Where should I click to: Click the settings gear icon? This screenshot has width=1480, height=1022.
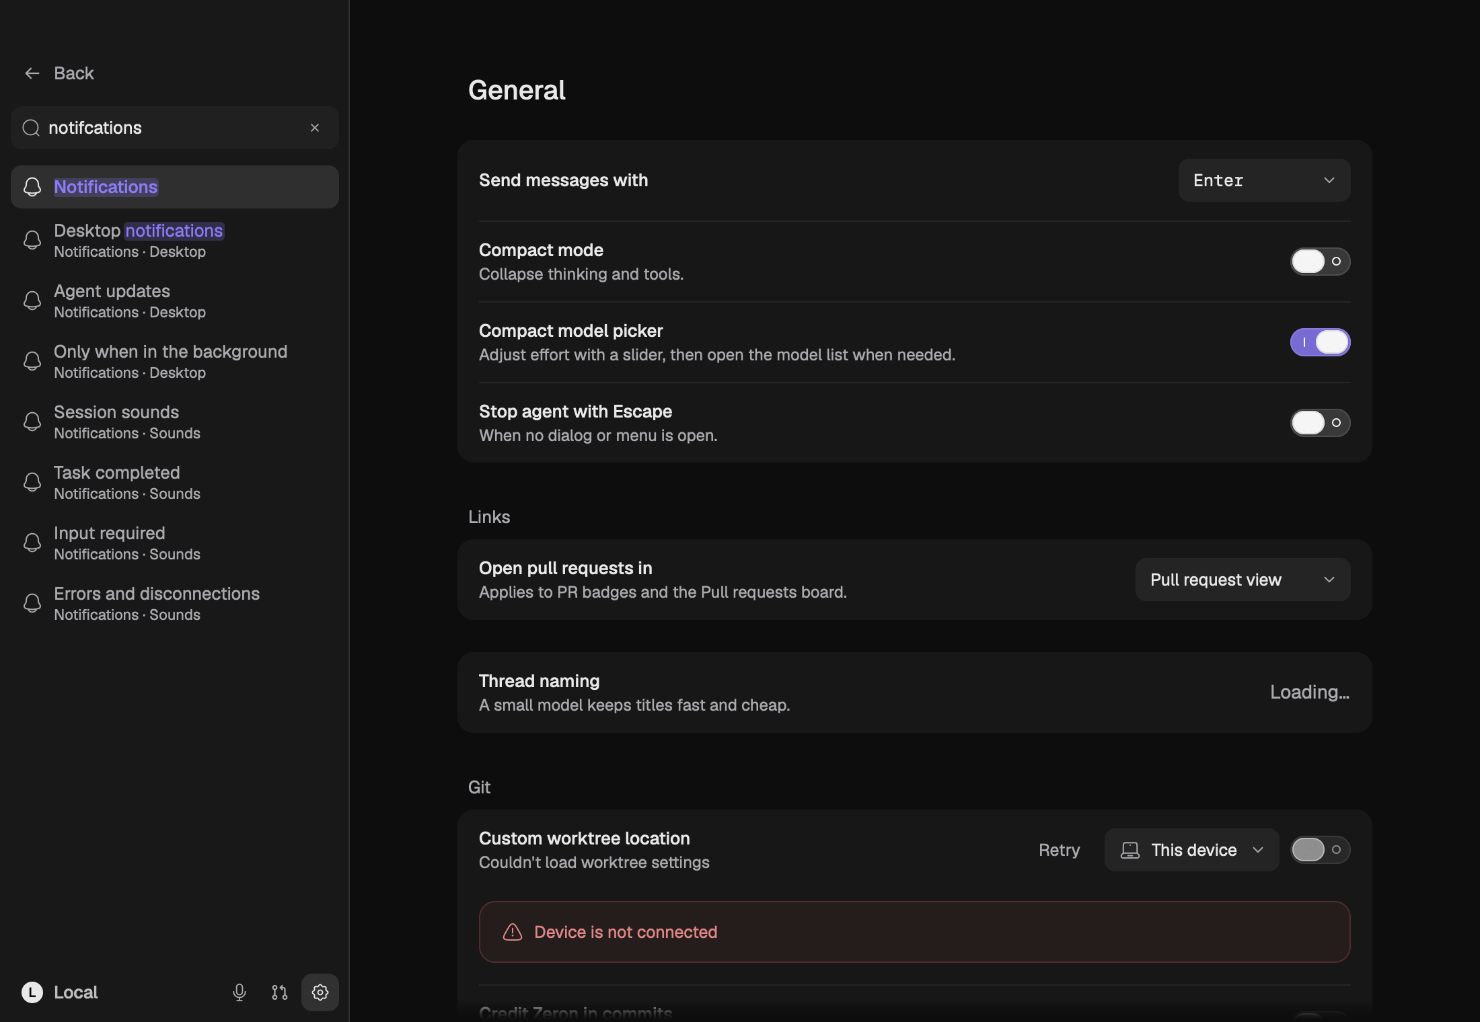tap(320, 992)
